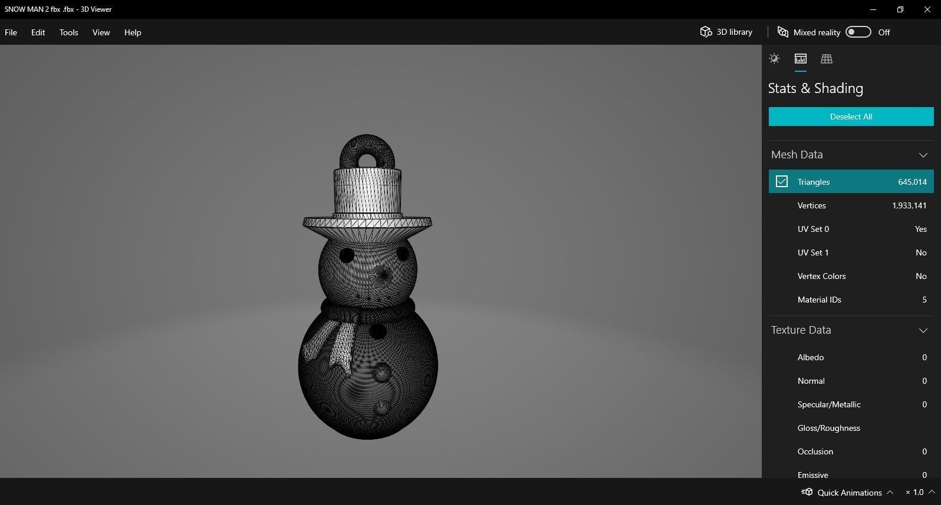Screen dimensions: 941x505
Task: Click the Mixed reality icon
Action: [x=783, y=32]
